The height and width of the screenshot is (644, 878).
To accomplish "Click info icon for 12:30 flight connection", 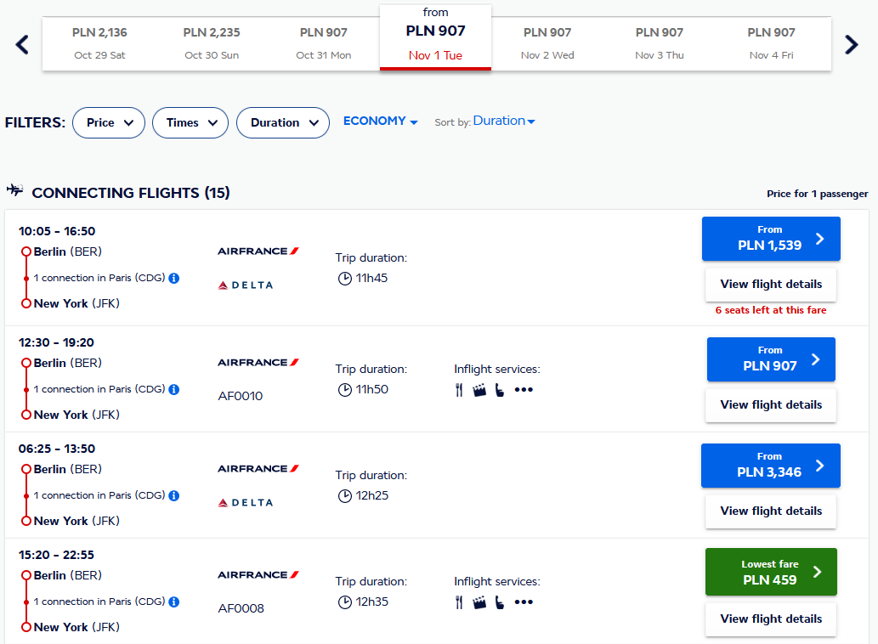I will [x=174, y=389].
